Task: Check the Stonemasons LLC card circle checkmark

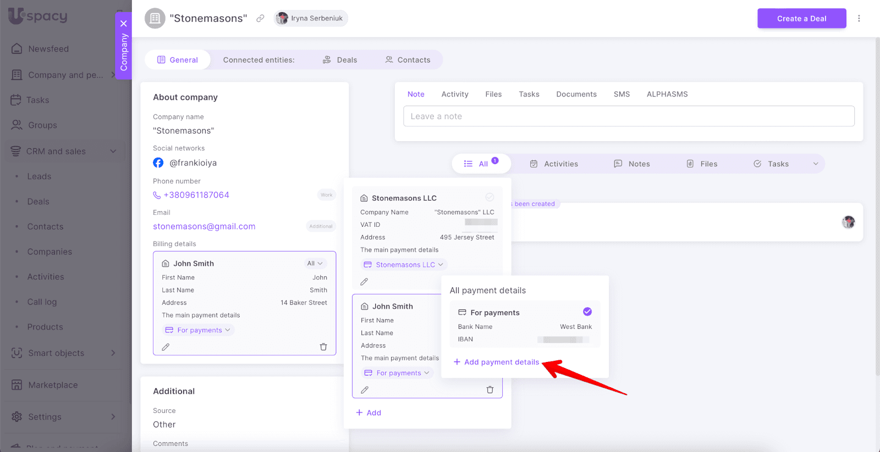Action: click(x=490, y=197)
